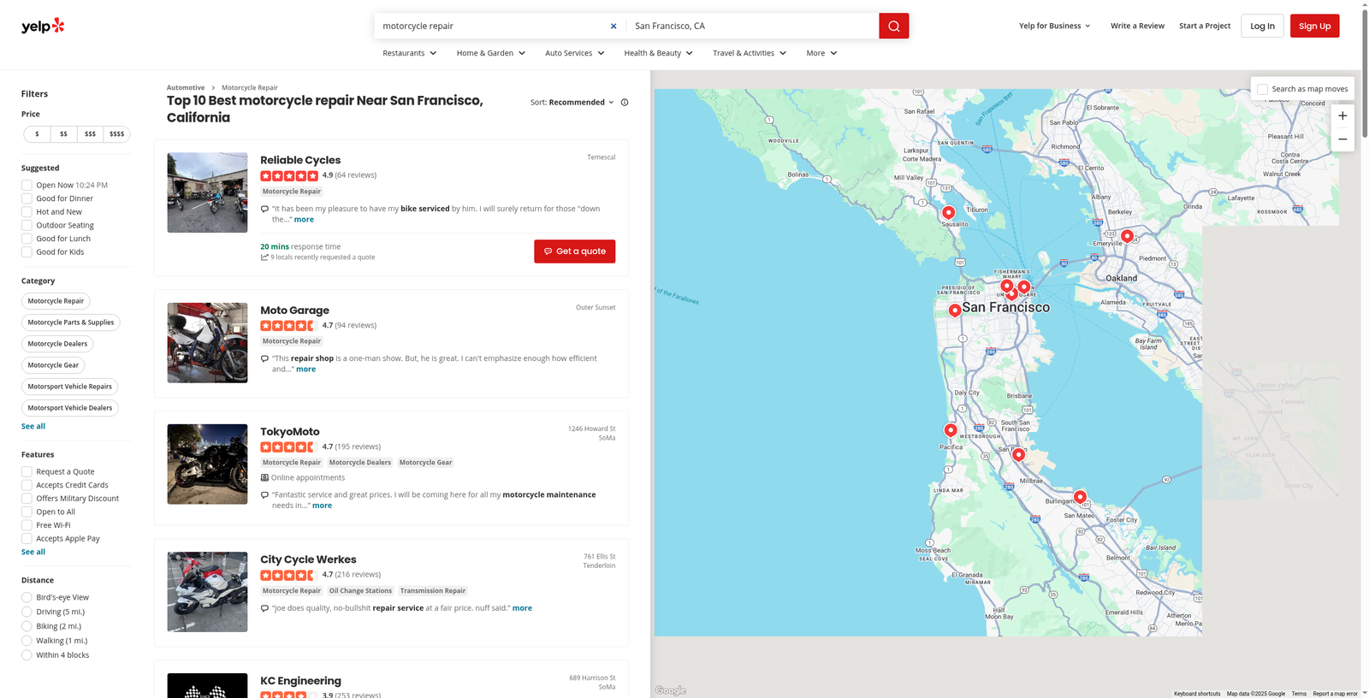Select Motorsport Vehicle Repairs category

pyautogui.click(x=69, y=387)
